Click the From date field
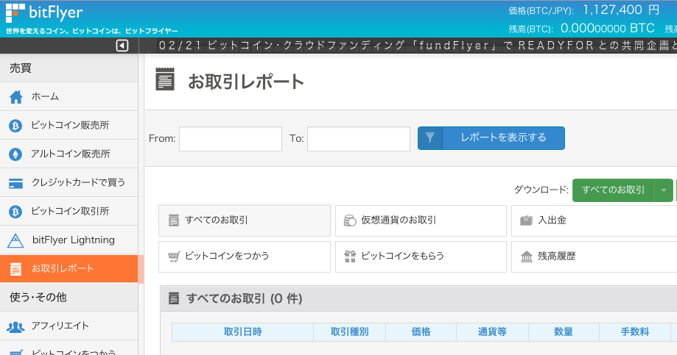The image size is (677, 355). [x=231, y=139]
